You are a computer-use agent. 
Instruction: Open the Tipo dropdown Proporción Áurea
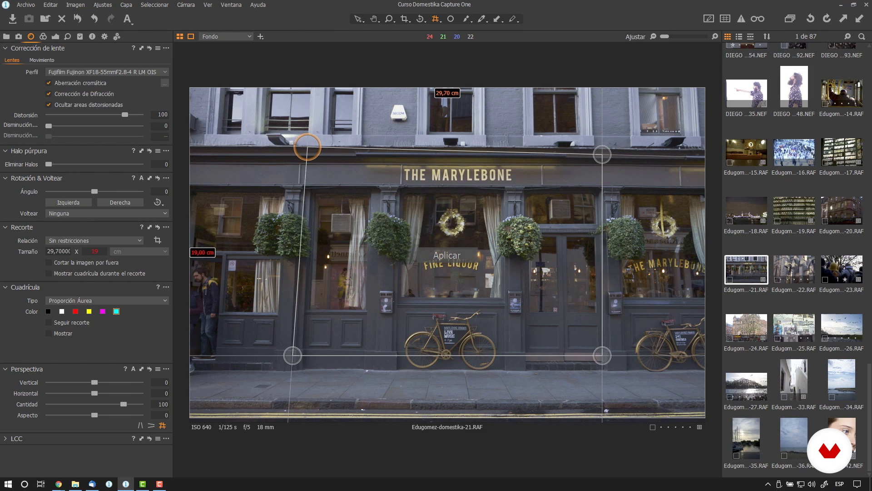click(x=107, y=301)
